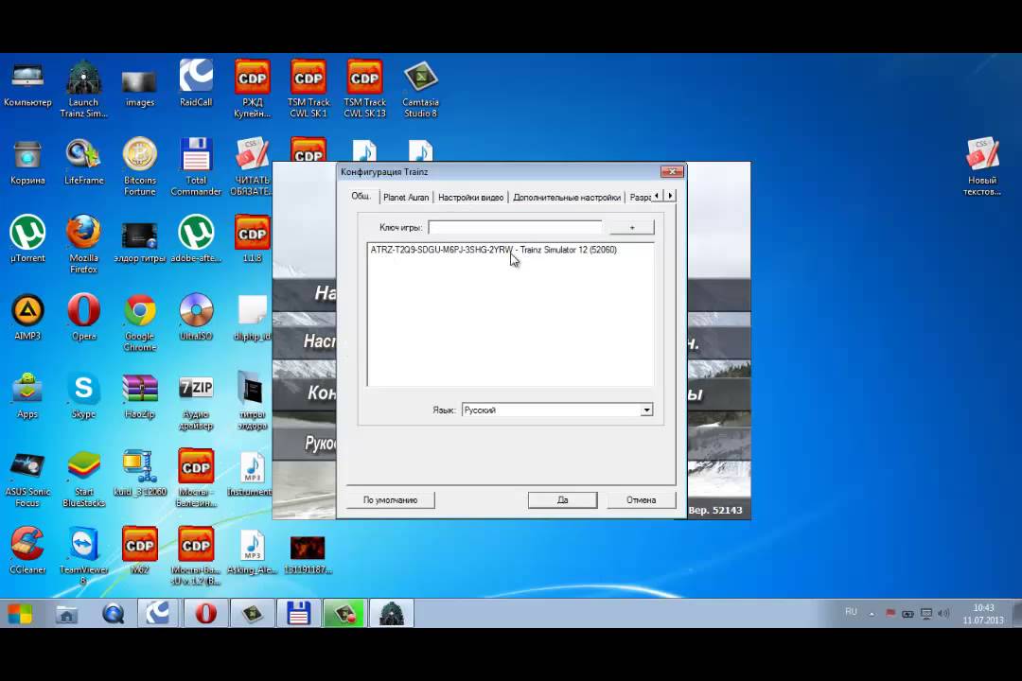Open the UltraISO desktop icon
The image size is (1022, 681).
(196, 318)
